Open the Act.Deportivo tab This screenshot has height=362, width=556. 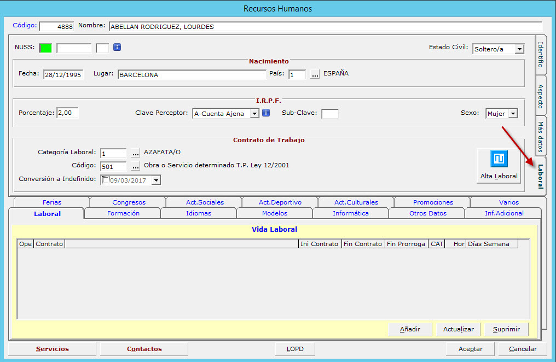(280, 202)
